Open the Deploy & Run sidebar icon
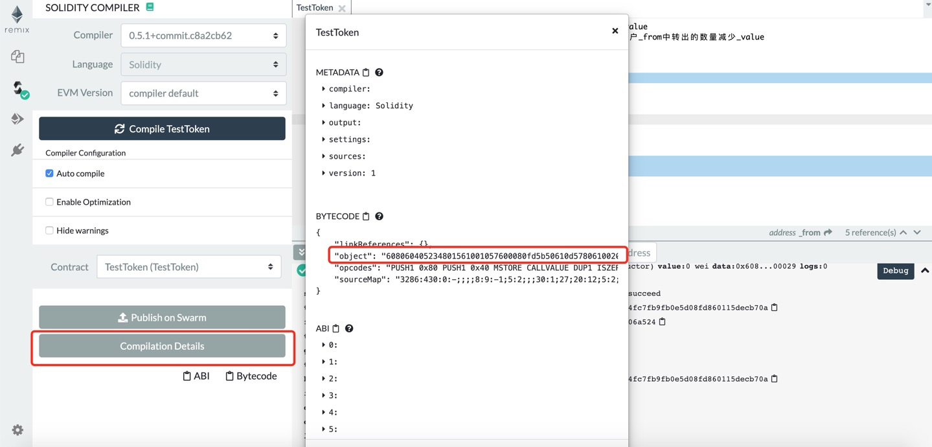The image size is (932, 447). pos(17,119)
